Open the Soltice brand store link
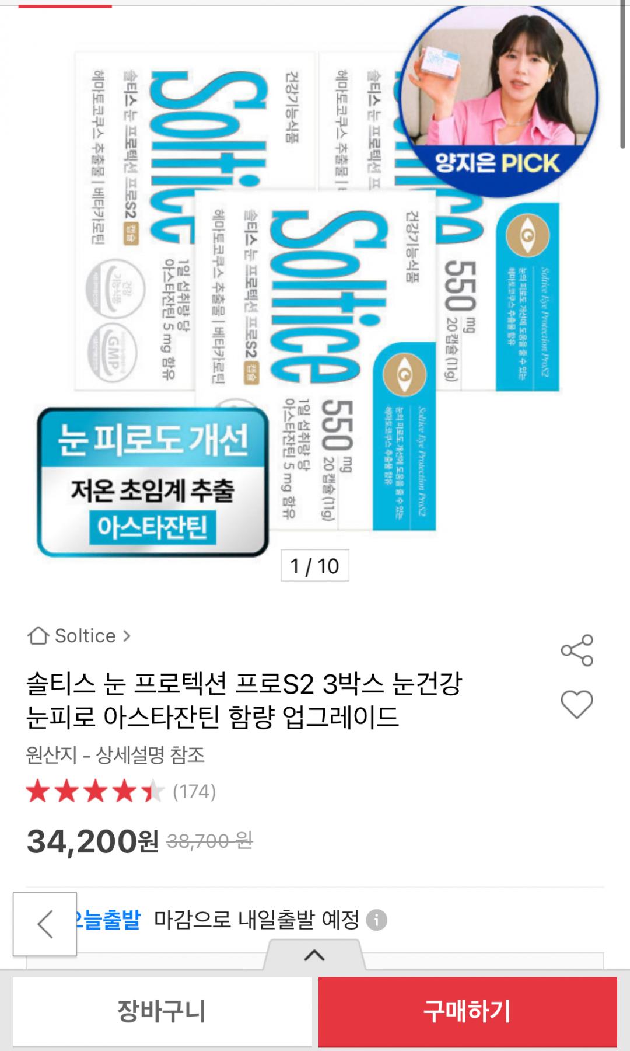630x1051 pixels. [78, 635]
